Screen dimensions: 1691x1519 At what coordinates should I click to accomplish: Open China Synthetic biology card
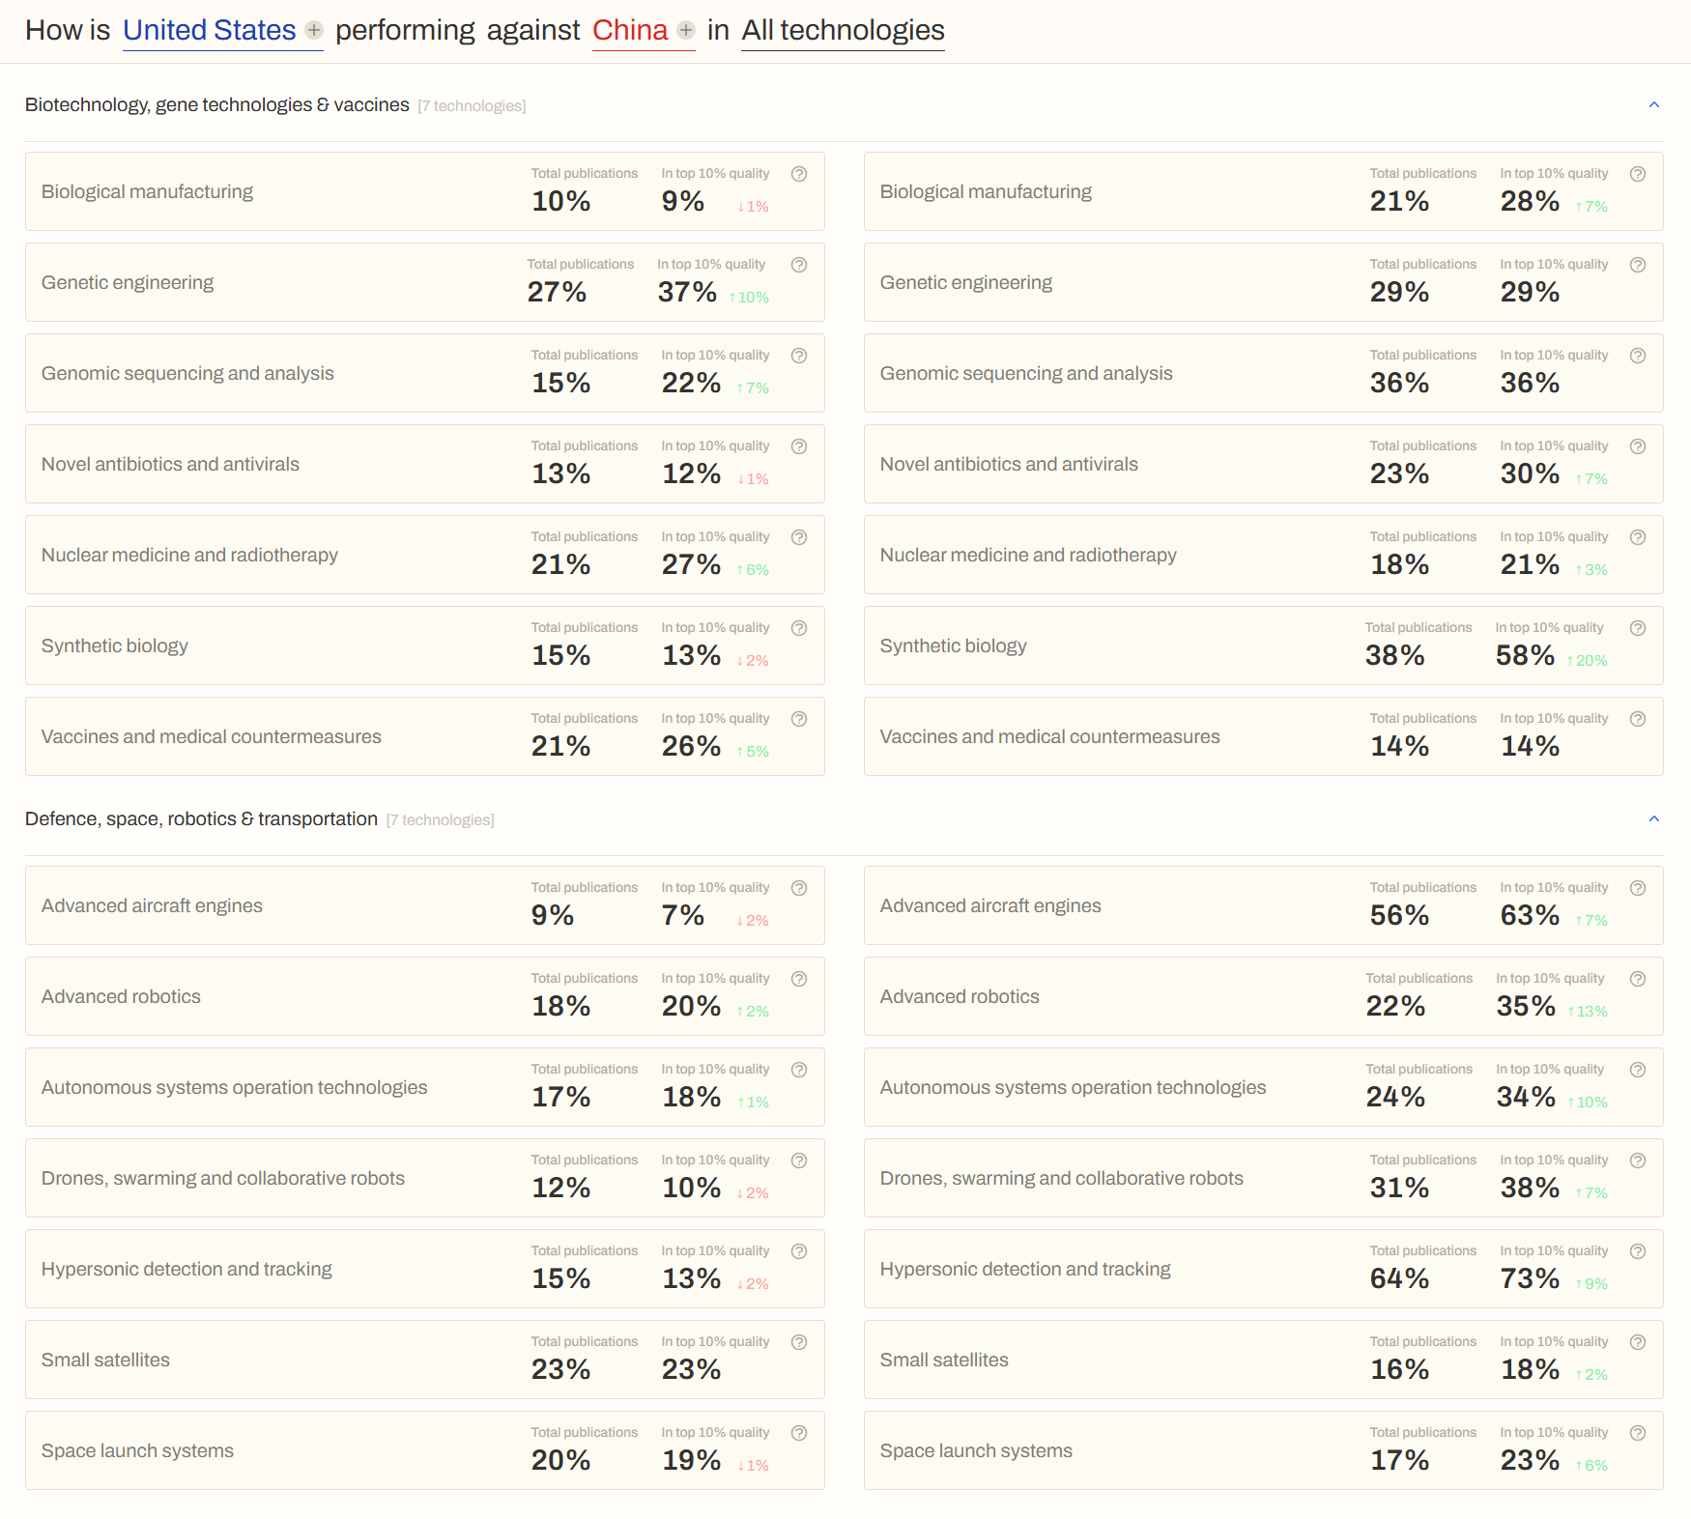click(1264, 645)
